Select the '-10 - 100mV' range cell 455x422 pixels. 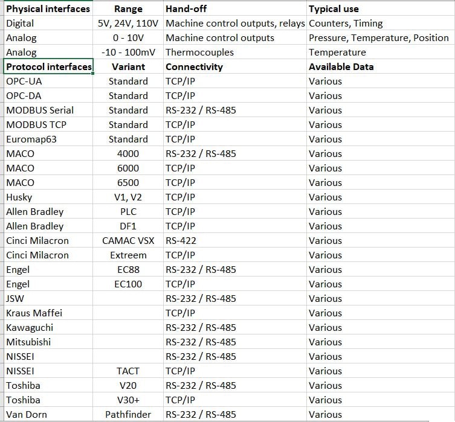(128, 52)
